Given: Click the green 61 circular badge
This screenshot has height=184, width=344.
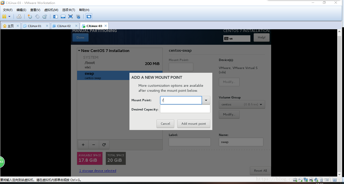Looking at the screenshot, I should pos(2,162).
